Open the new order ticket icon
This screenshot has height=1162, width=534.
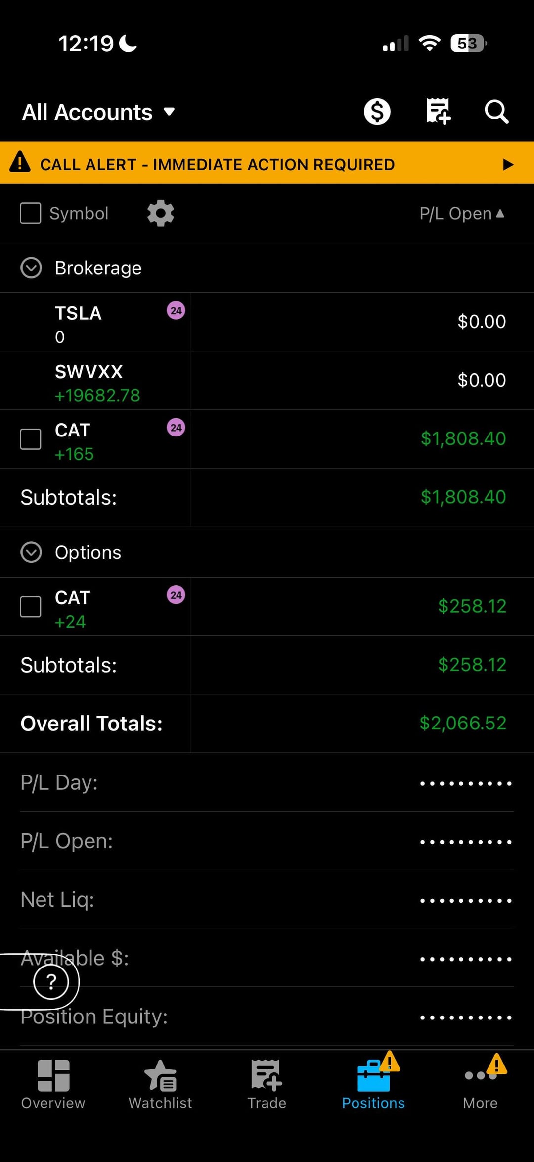click(x=438, y=112)
